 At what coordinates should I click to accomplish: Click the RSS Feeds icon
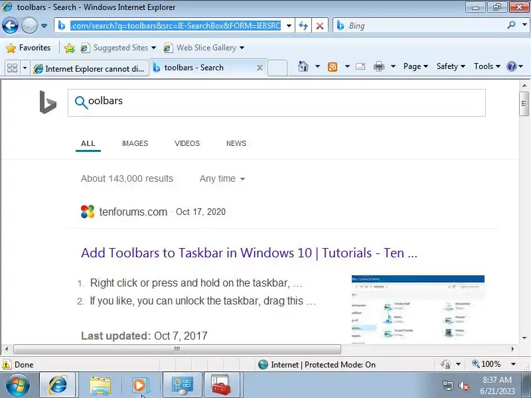coord(333,67)
